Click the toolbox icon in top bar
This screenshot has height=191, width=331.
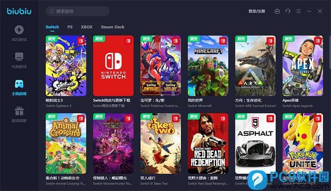[x=277, y=11]
